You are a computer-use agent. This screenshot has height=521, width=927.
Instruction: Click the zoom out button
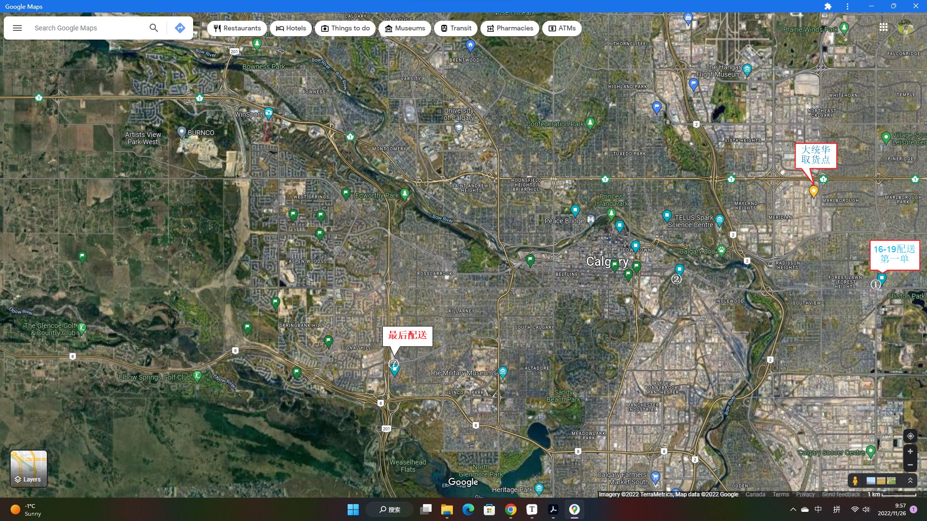pos(911,465)
